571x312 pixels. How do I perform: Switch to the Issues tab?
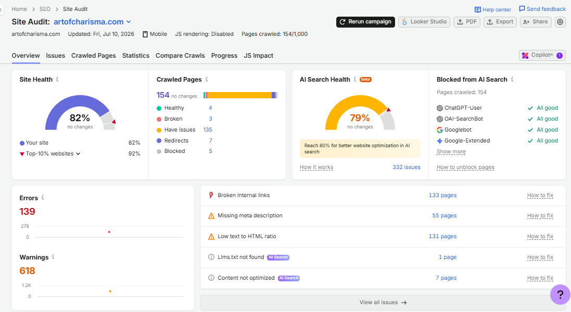(x=55, y=56)
